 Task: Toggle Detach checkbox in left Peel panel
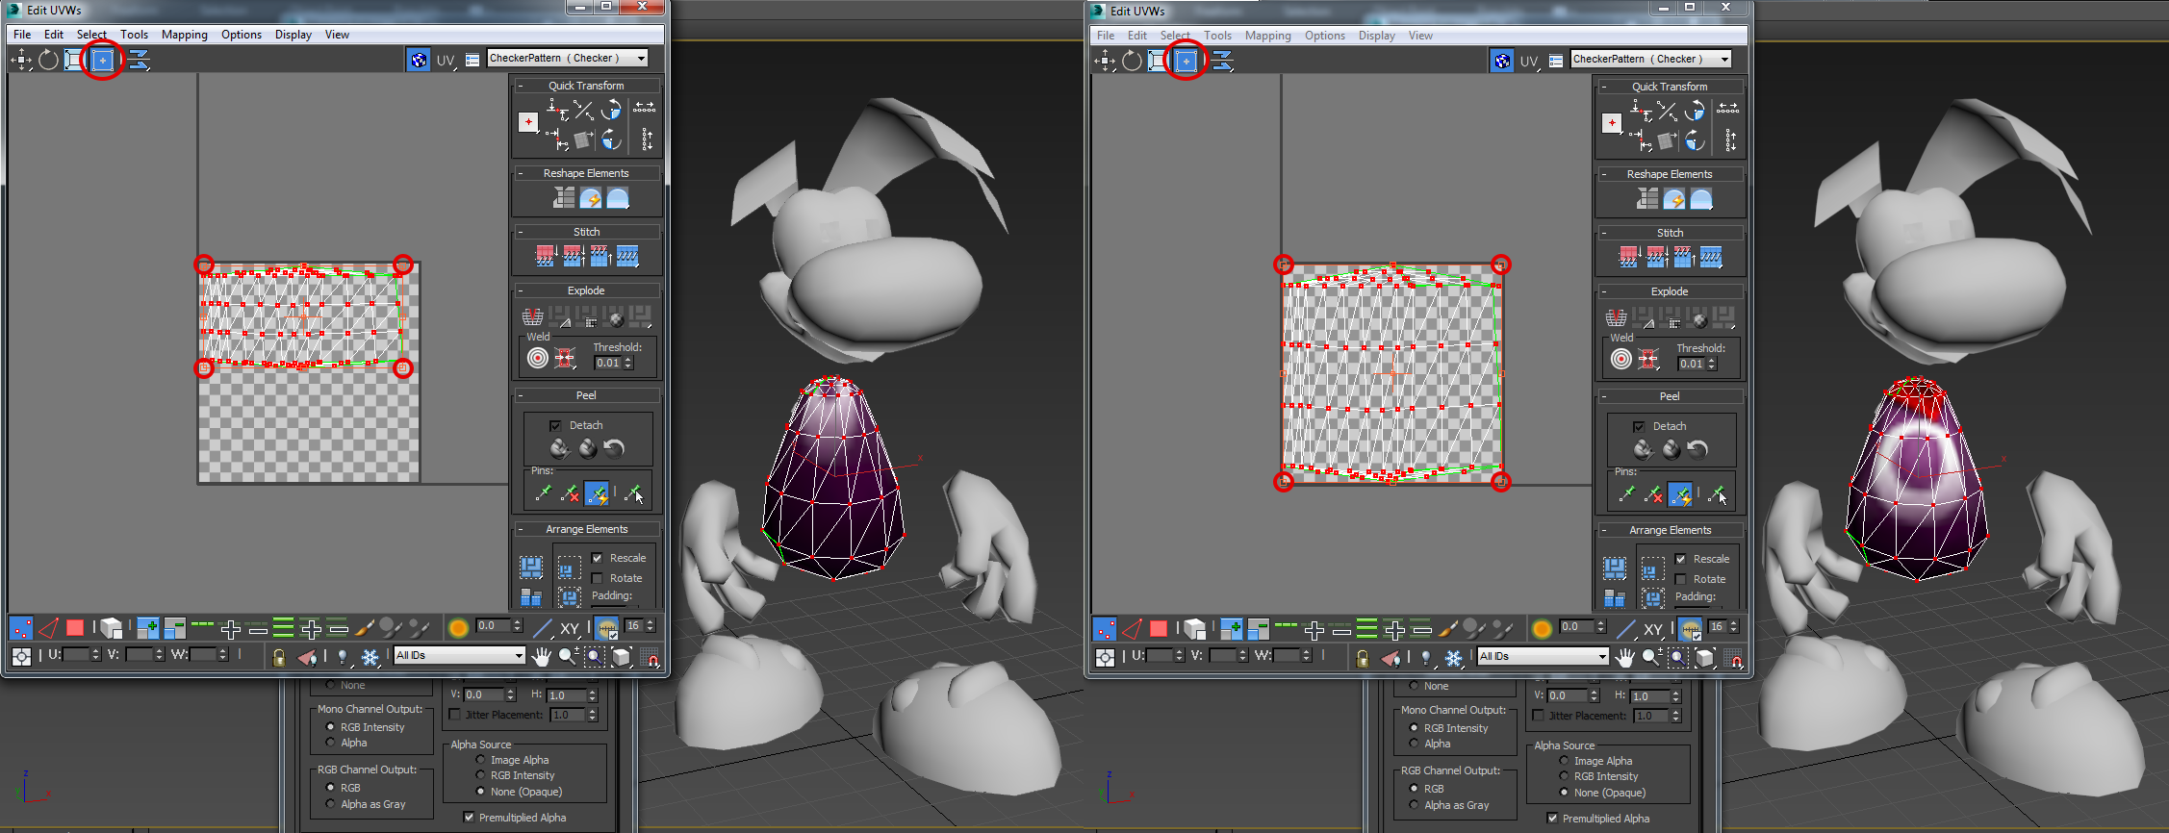click(555, 425)
